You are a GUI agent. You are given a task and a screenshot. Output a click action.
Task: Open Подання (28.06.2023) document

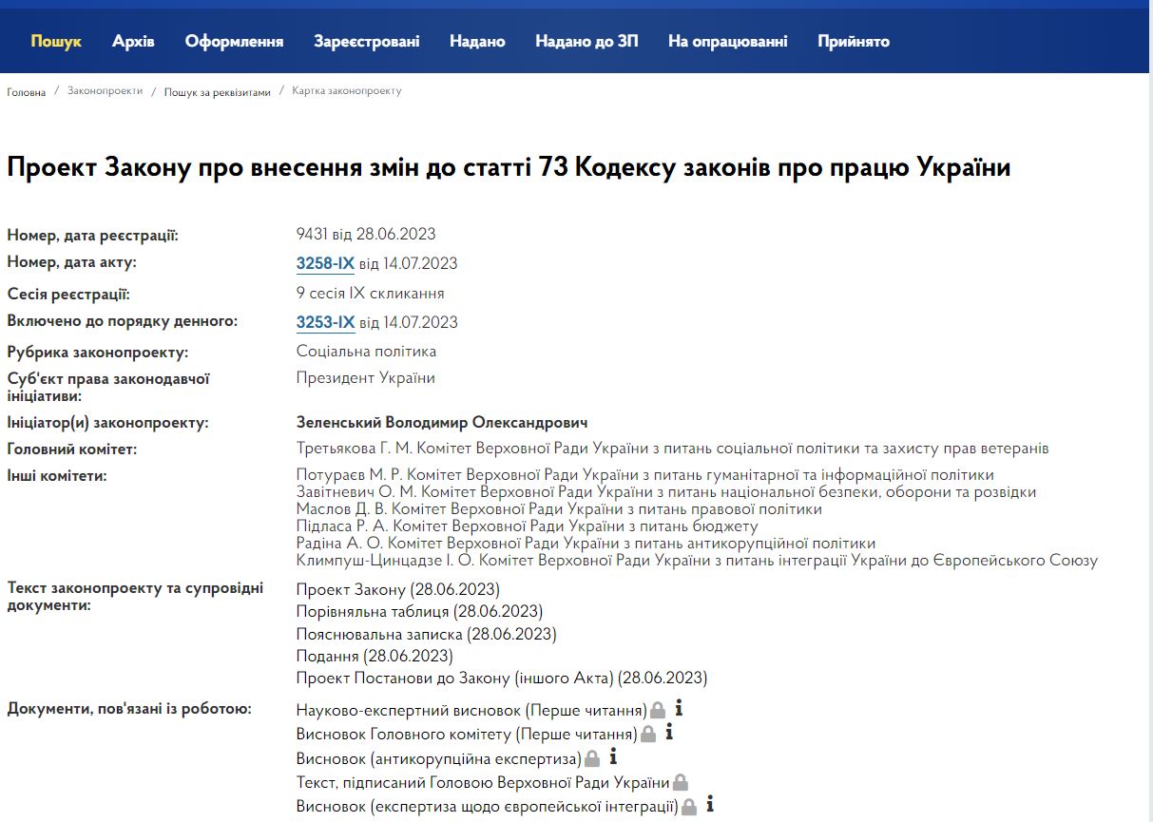(x=375, y=656)
